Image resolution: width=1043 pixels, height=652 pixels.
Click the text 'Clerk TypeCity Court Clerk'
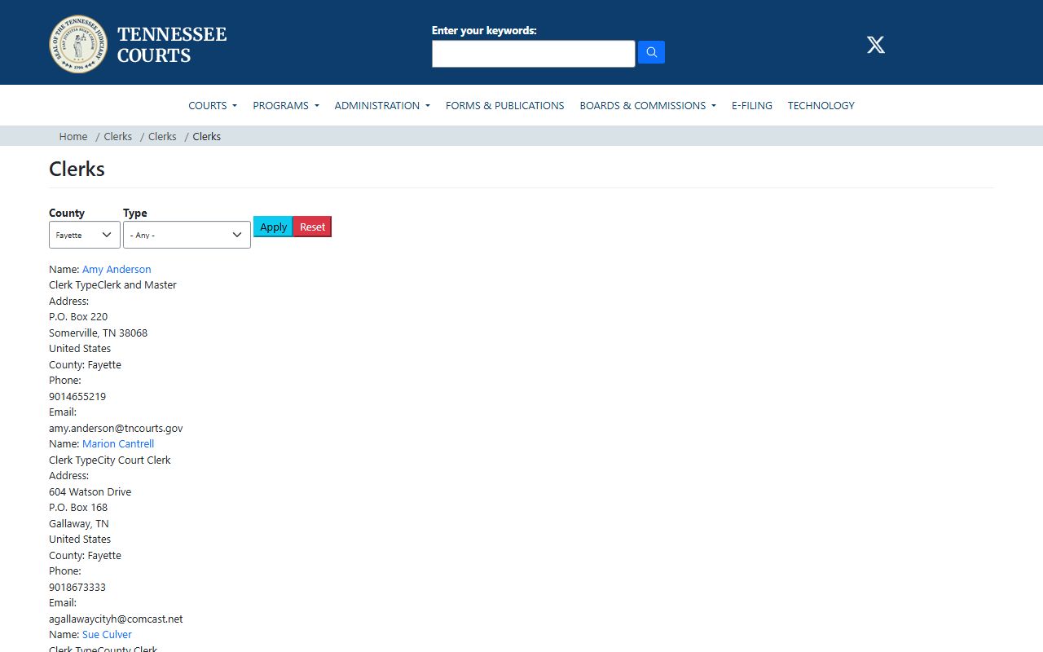pyautogui.click(x=110, y=460)
